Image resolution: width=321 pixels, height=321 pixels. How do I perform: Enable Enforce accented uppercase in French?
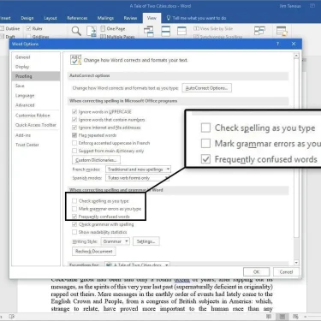click(74, 143)
